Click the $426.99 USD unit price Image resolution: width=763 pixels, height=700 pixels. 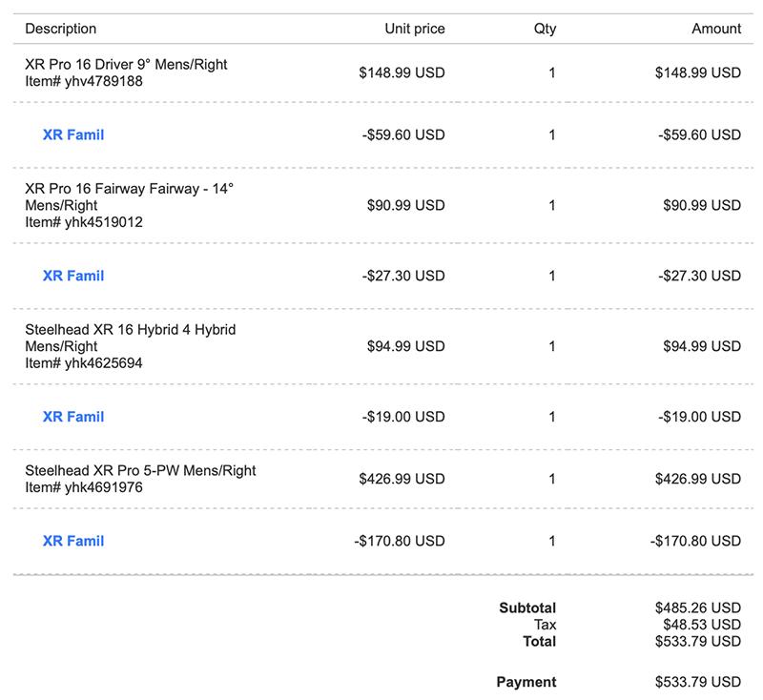click(402, 479)
